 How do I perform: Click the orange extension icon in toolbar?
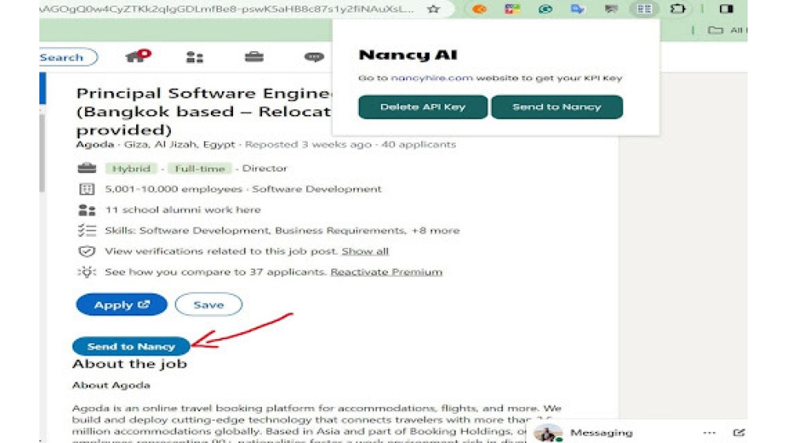point(479,9)
